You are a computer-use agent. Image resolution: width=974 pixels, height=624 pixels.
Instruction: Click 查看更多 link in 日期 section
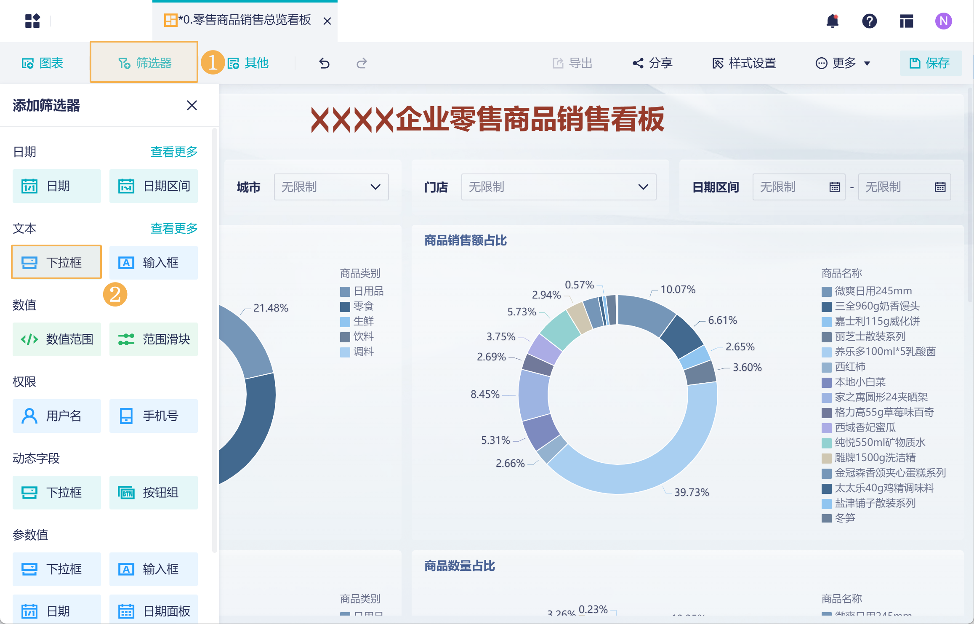174,152
